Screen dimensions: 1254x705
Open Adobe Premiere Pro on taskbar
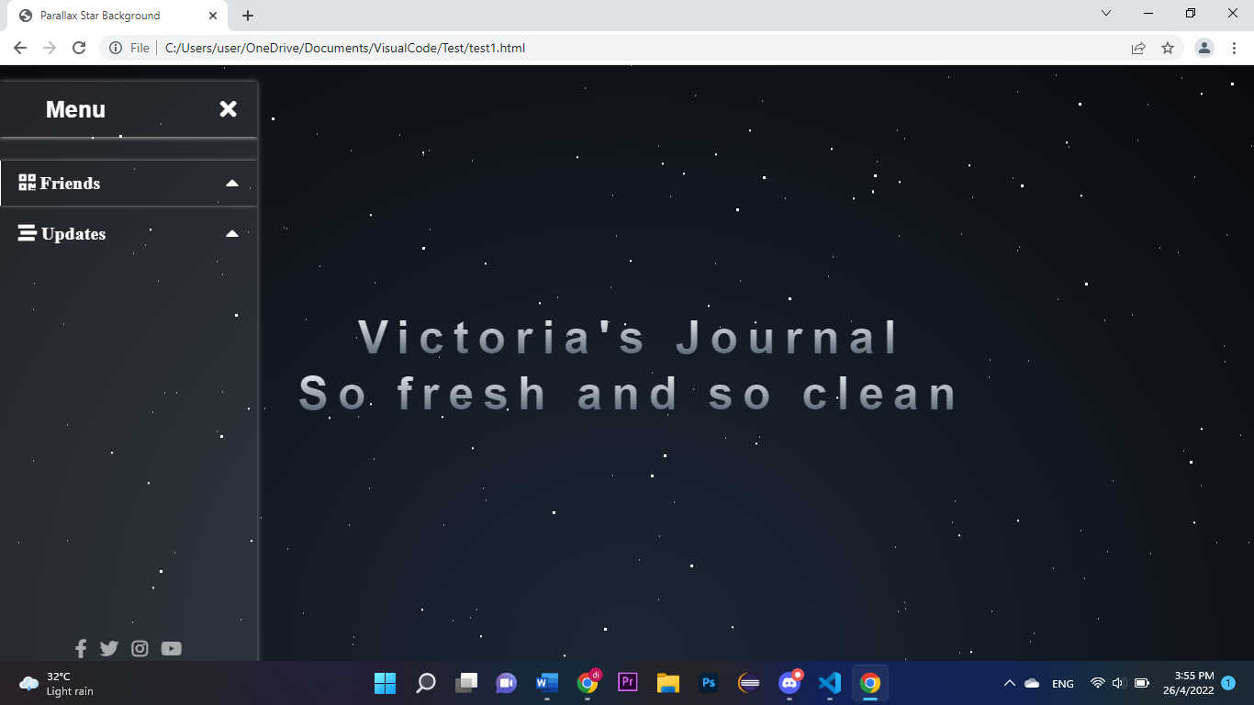coord(628,682)
